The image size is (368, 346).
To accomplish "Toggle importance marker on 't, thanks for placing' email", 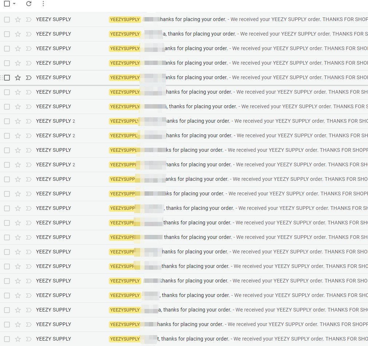I will point(29,339).
